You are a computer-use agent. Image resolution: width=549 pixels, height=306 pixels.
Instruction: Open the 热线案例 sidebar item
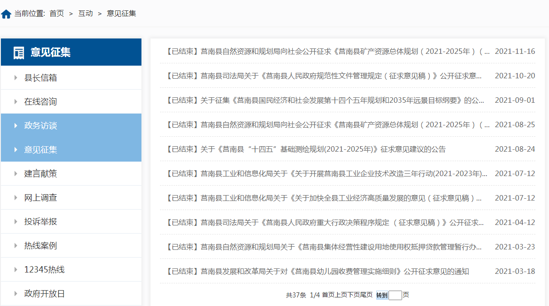(x=71, y=246)
